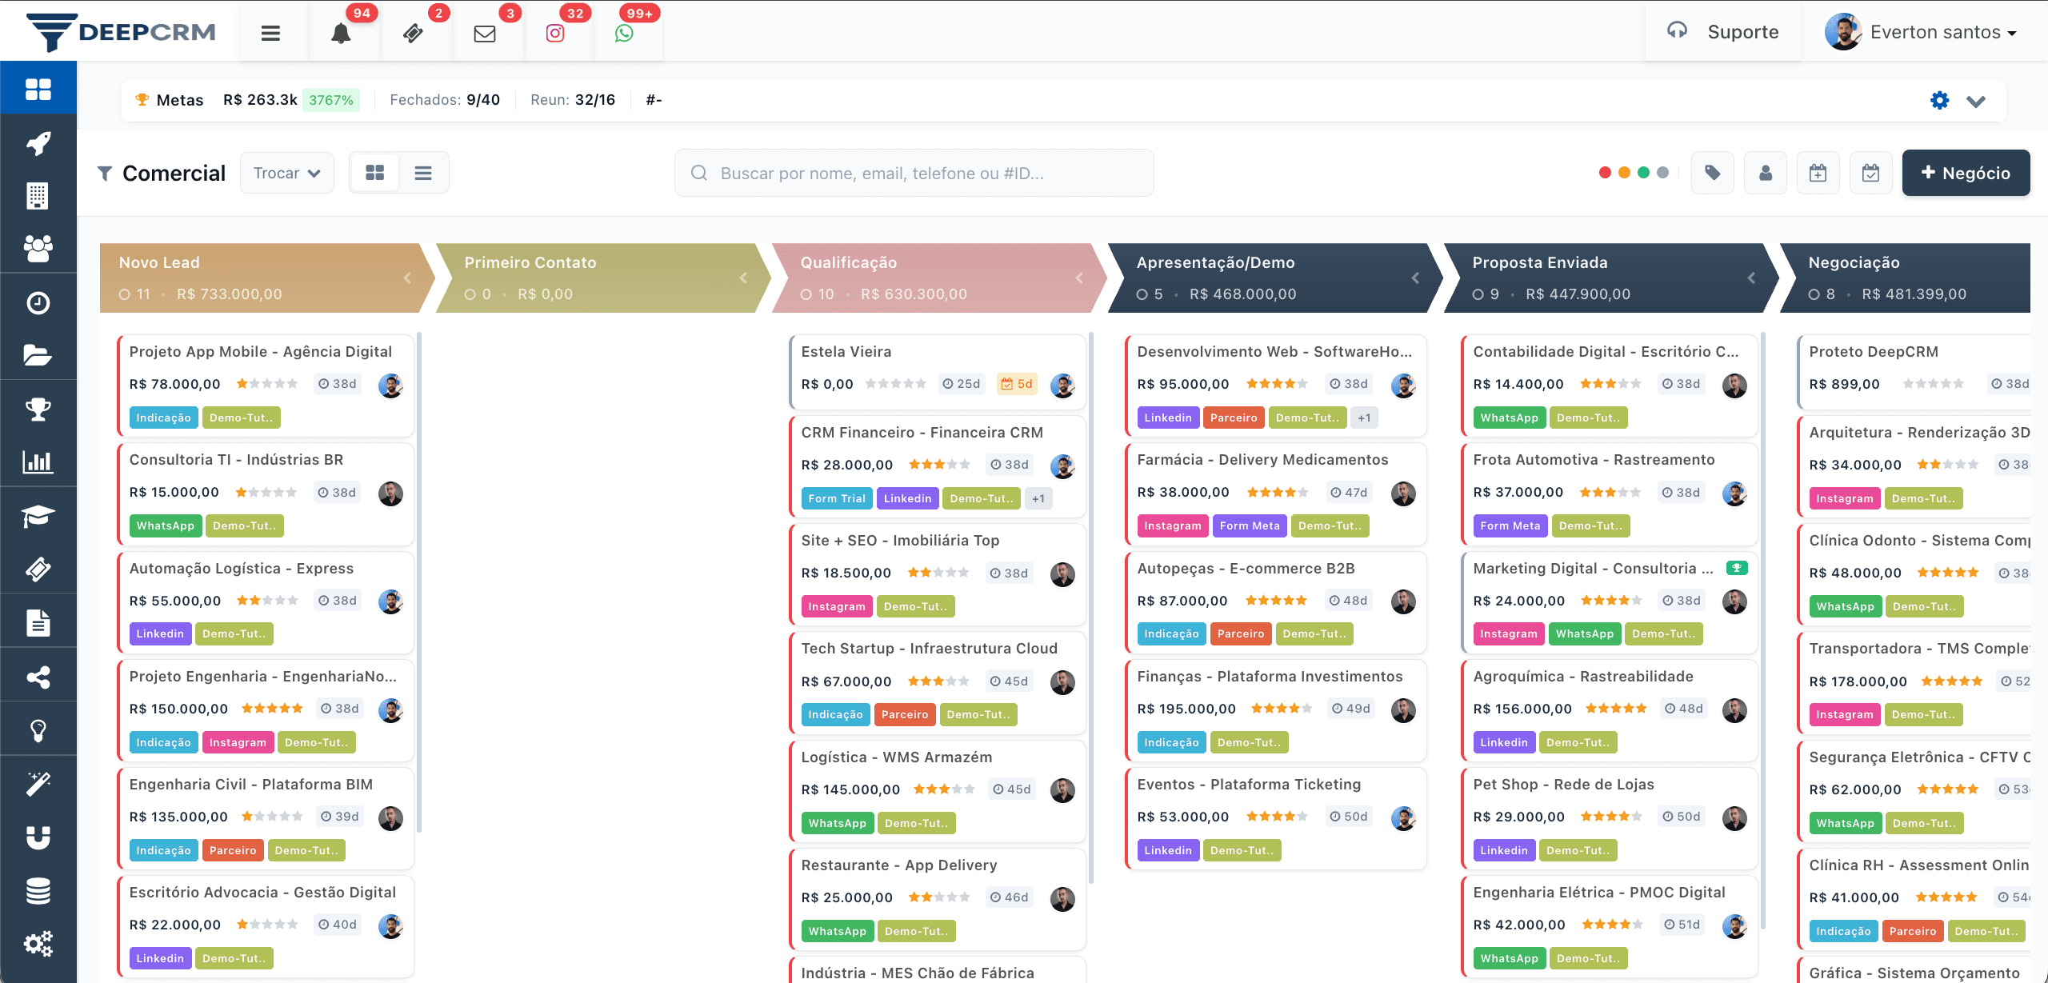The image size is (2048, 983).
Task: Click the graduation cap training icon in sidebar
Action: (38, 514)
